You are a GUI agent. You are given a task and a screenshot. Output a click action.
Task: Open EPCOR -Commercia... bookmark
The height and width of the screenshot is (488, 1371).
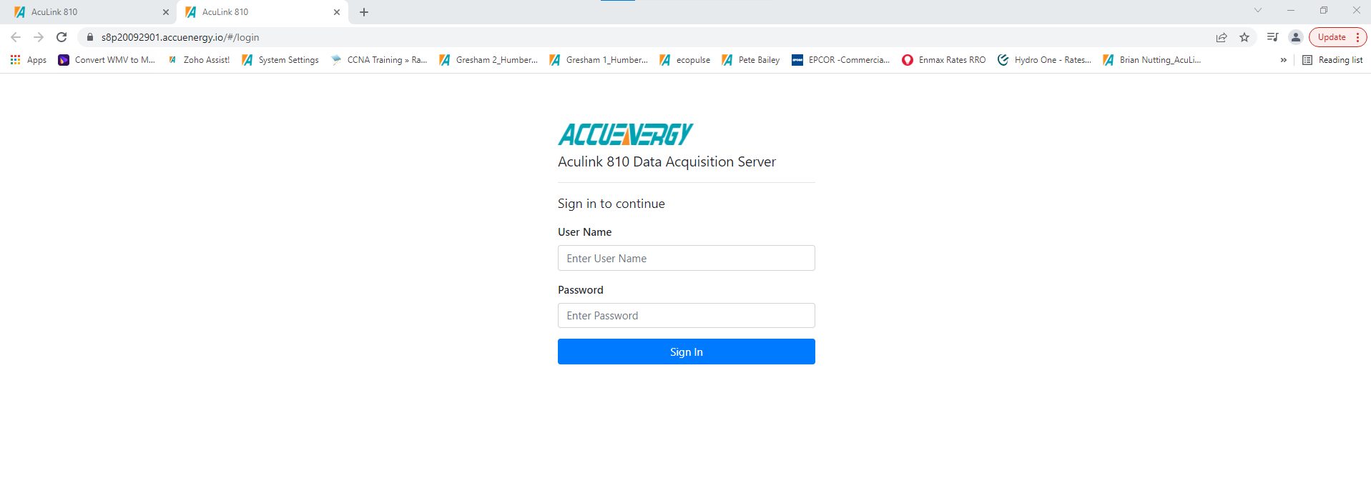click(841, 60)
